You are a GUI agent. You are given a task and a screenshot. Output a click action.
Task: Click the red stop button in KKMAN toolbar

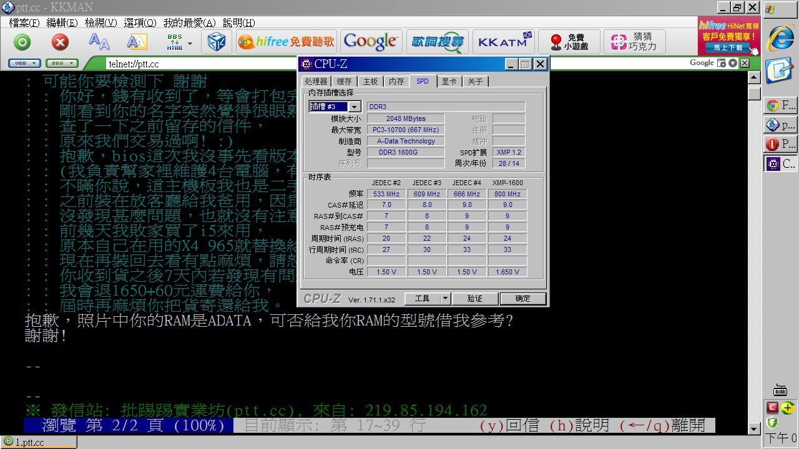point(60,42)
